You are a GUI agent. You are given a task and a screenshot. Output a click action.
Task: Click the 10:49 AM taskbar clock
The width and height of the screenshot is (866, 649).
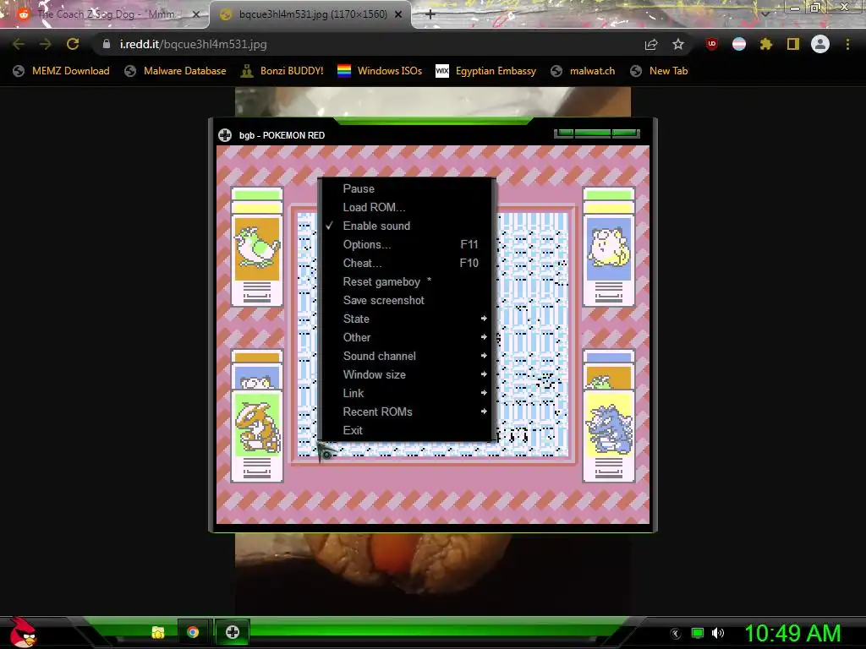792,633
